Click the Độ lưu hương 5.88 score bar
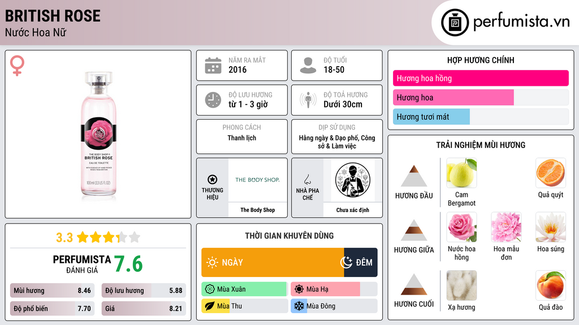 pos(144,291)
